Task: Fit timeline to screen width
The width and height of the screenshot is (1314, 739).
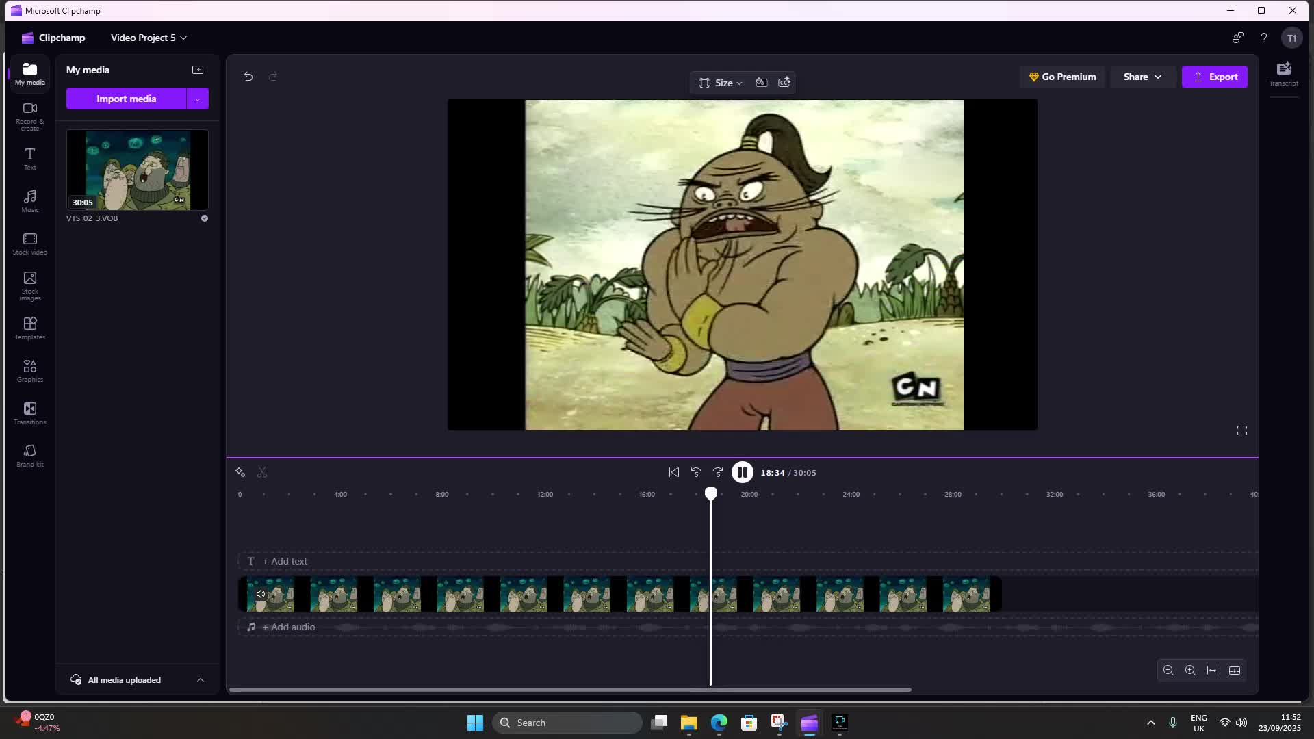Action: coord(1212,671)
